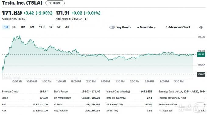Click Beta (5Y Monthly) value 2.41
The image size is (207, 115).
coord(149,98)
